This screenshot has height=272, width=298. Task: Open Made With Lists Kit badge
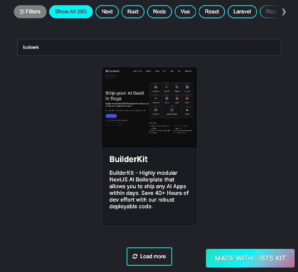(250, 258)
